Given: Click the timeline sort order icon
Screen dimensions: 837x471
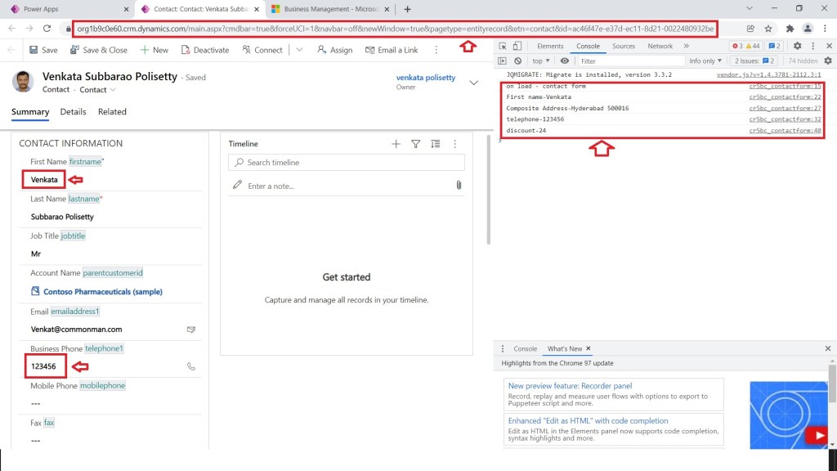Looking at the screenshot, I should 435,144.
